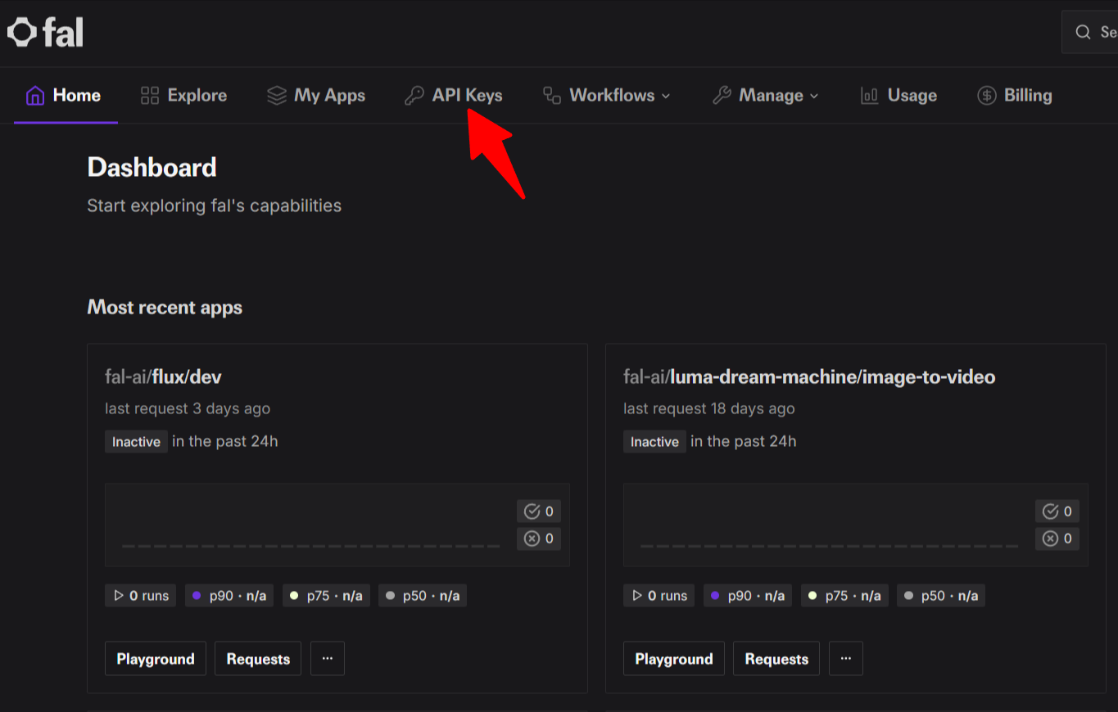The height and width of the screenshot is (712, 1118).
Task: Click the search magnifier icon
Action: (x=1083, y=32)
